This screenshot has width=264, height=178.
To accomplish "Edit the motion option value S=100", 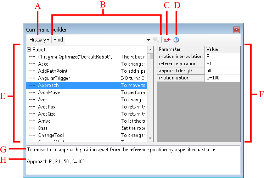I will point(222,78).
